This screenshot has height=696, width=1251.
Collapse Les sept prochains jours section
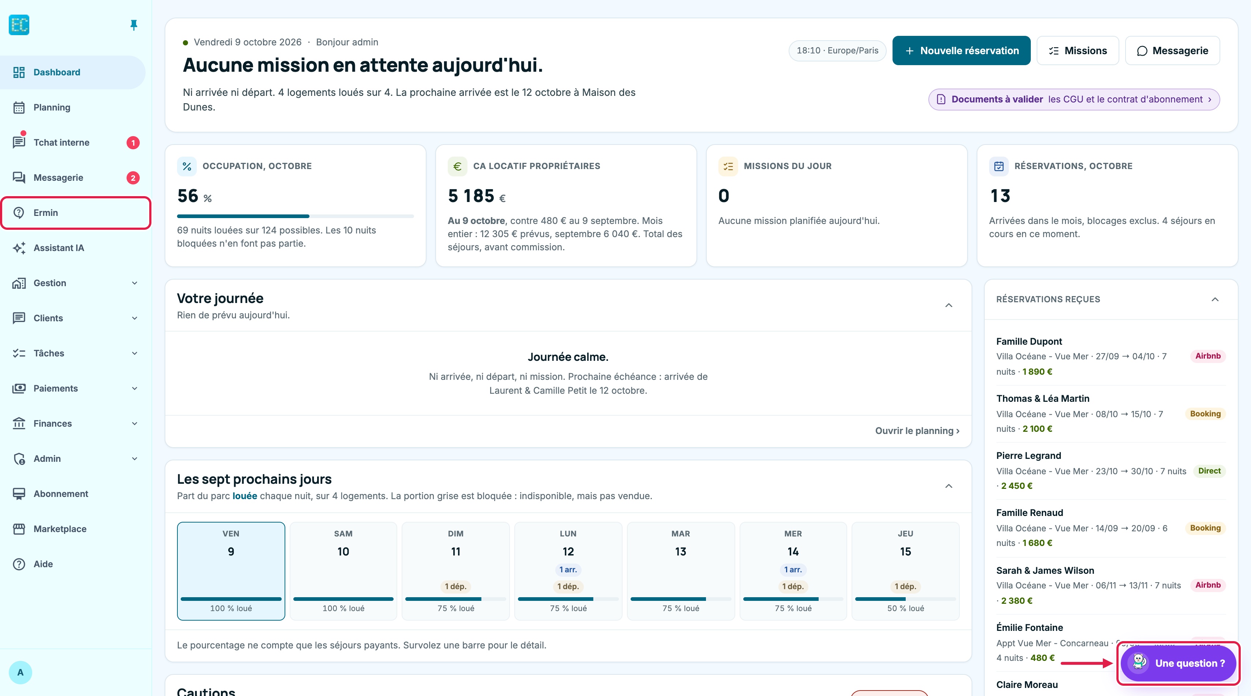point(948,486)
